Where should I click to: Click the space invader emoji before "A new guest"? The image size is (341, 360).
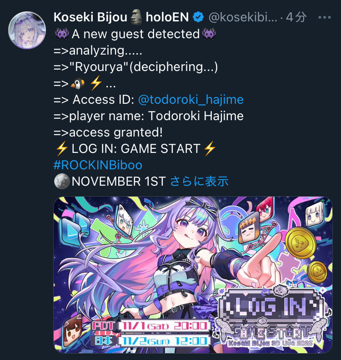click(x=62, y=34)
